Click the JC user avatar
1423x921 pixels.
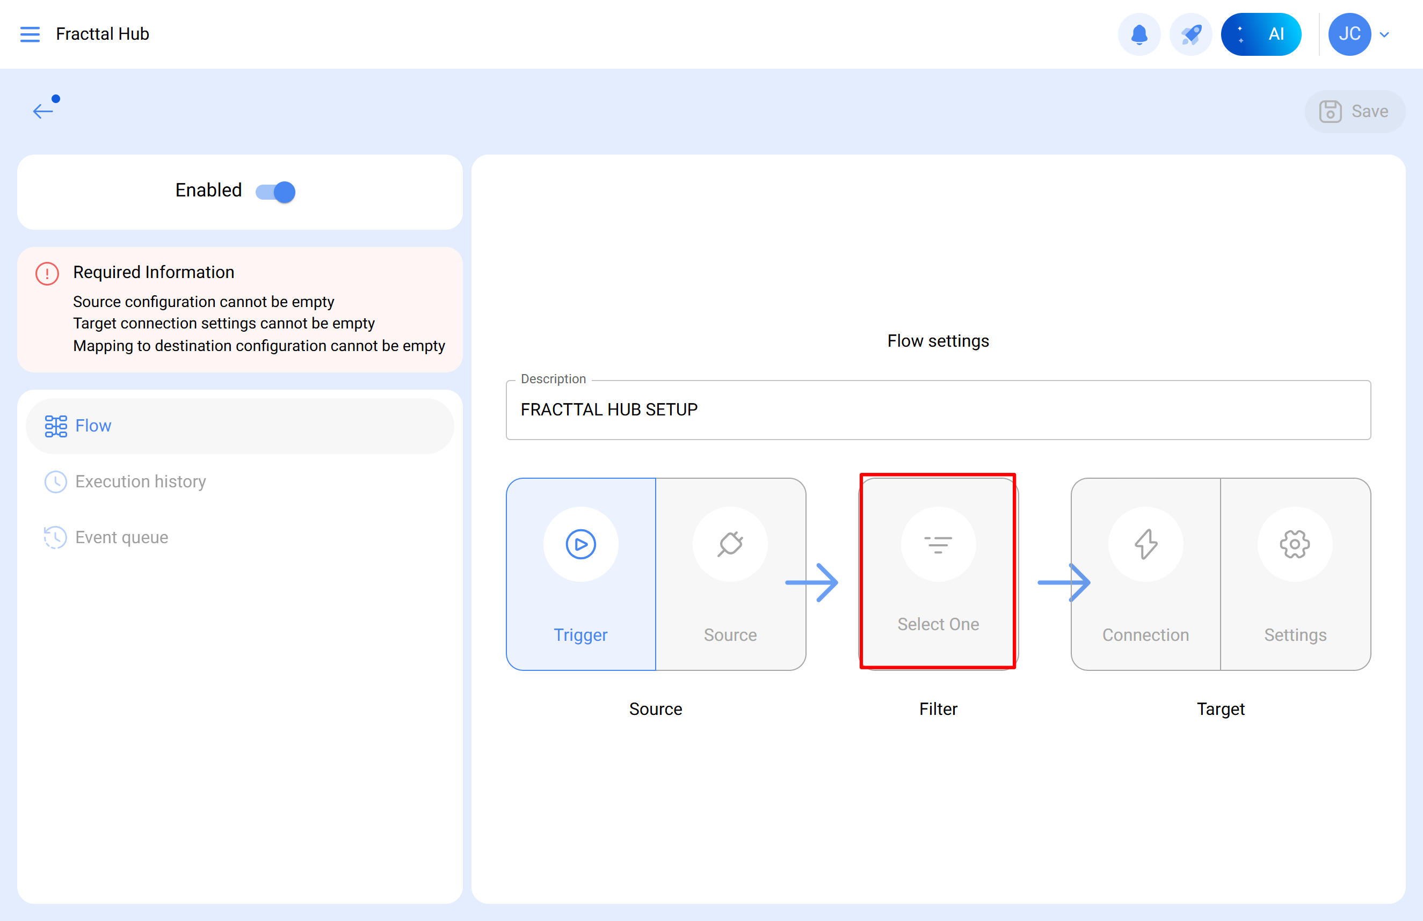(1349, 34)
